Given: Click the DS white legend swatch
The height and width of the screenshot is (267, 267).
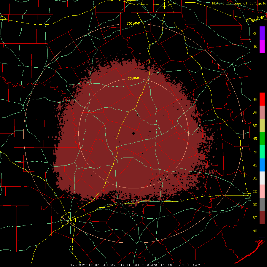Looking at the screenshot, I should [262, 178].
